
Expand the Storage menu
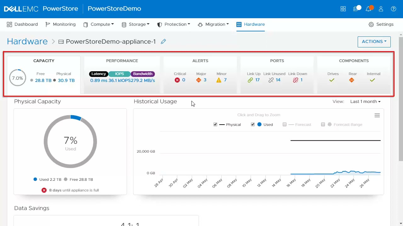click(135, 24)
